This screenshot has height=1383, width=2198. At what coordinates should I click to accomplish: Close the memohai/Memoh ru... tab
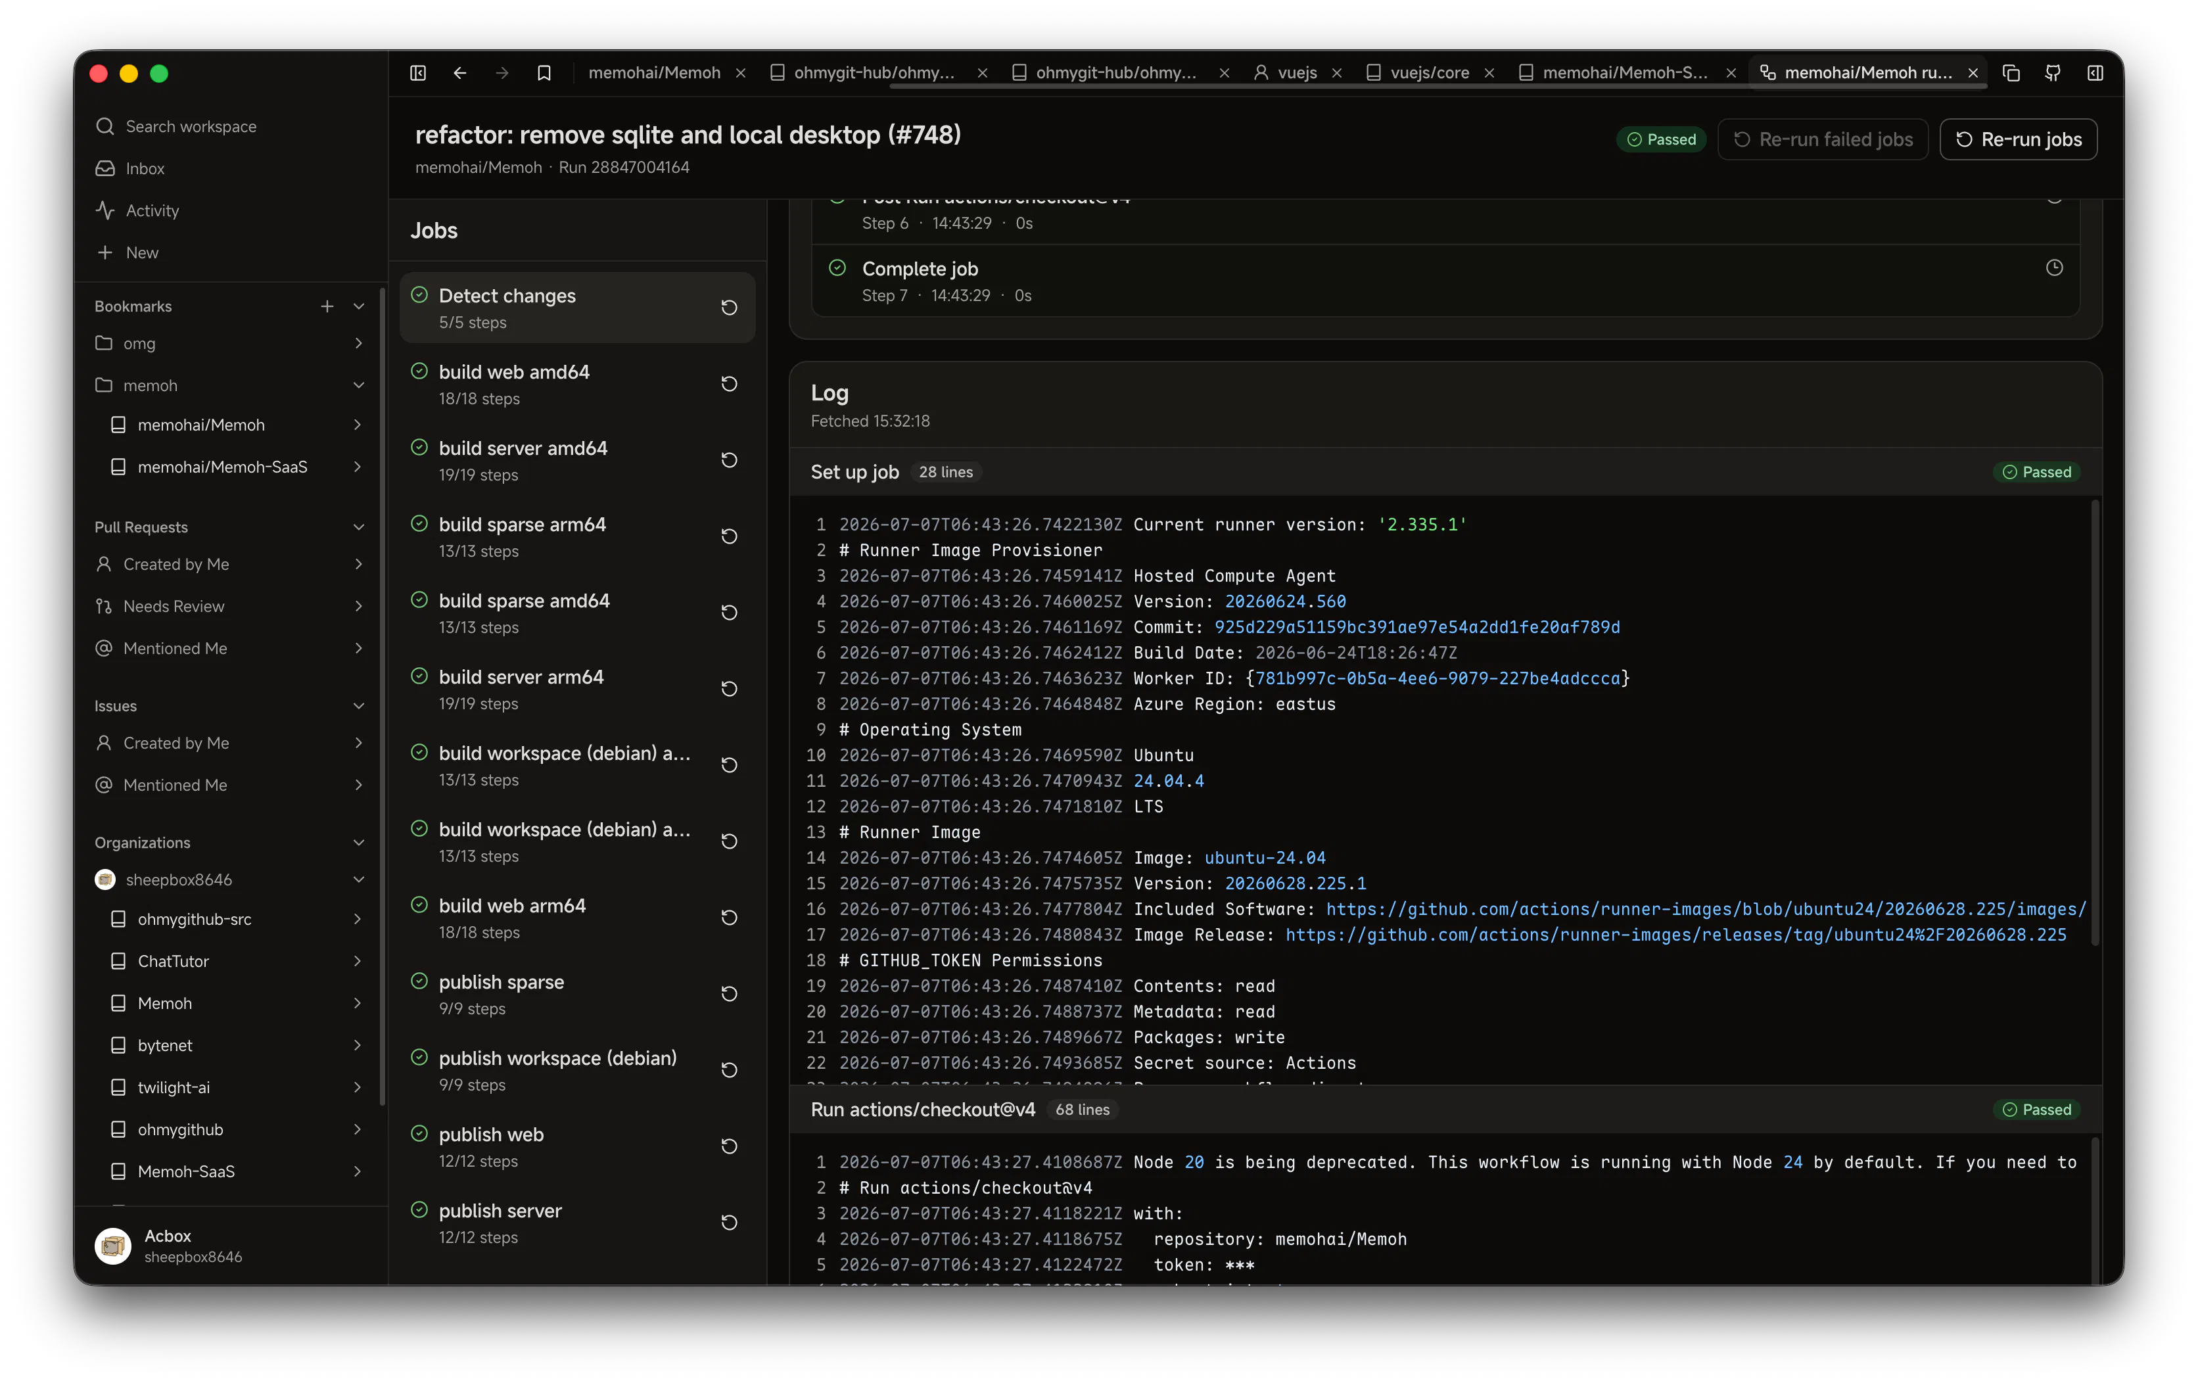pyautogui.click(x=1973, y=73)
